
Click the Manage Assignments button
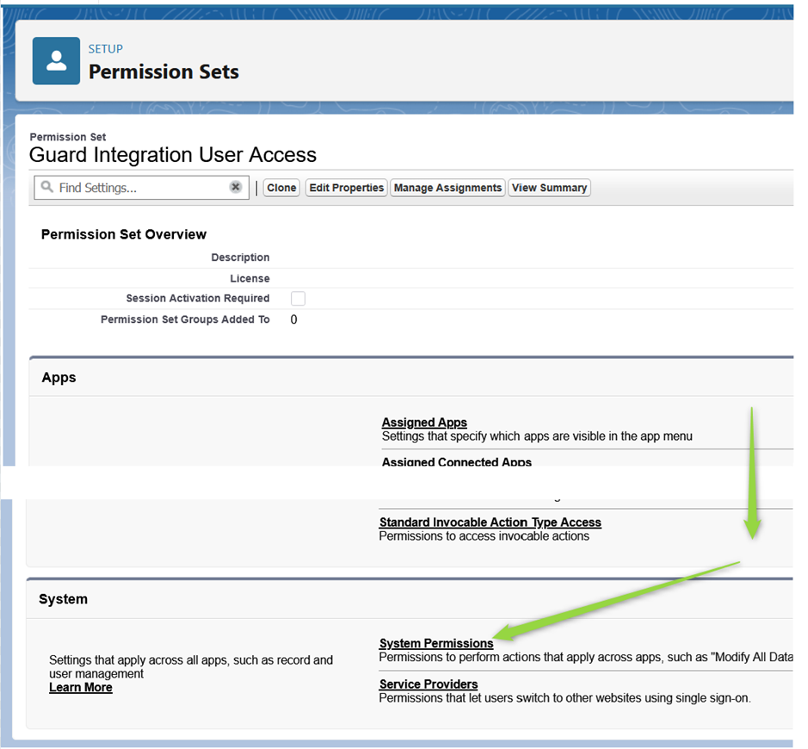tap(447, 188)
